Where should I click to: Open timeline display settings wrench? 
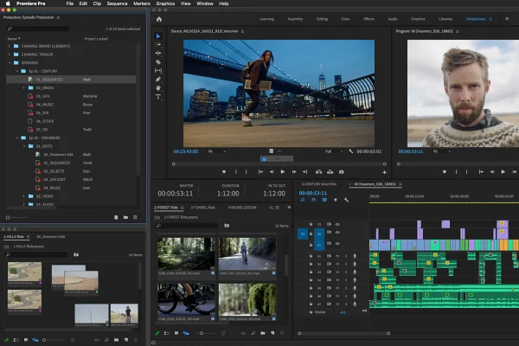(x=346, y=200)
